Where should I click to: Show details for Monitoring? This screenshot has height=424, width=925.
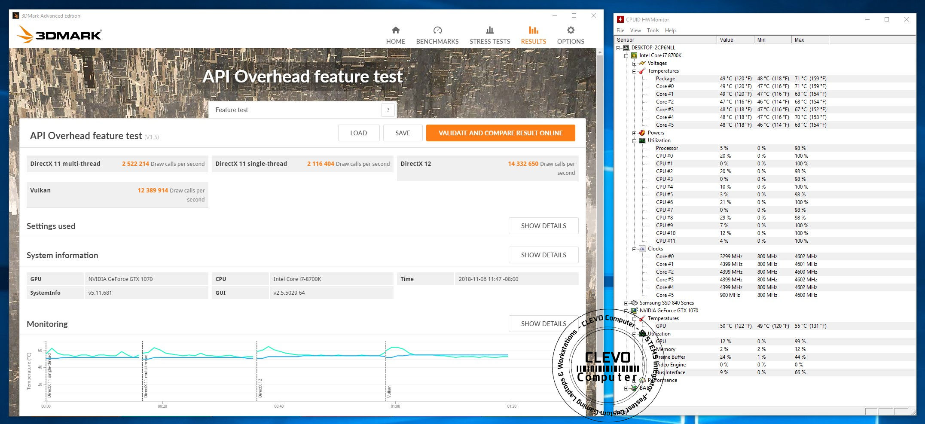pos(543,324)
